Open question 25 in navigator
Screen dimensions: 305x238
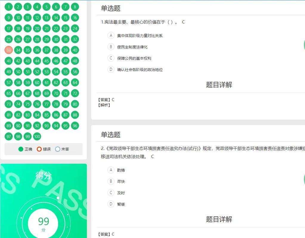(x=9, y=39)
